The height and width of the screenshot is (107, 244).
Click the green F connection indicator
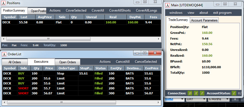(202, 93)
